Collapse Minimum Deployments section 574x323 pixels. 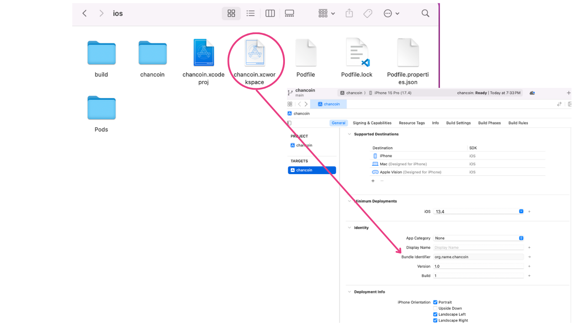click(349, 201)
